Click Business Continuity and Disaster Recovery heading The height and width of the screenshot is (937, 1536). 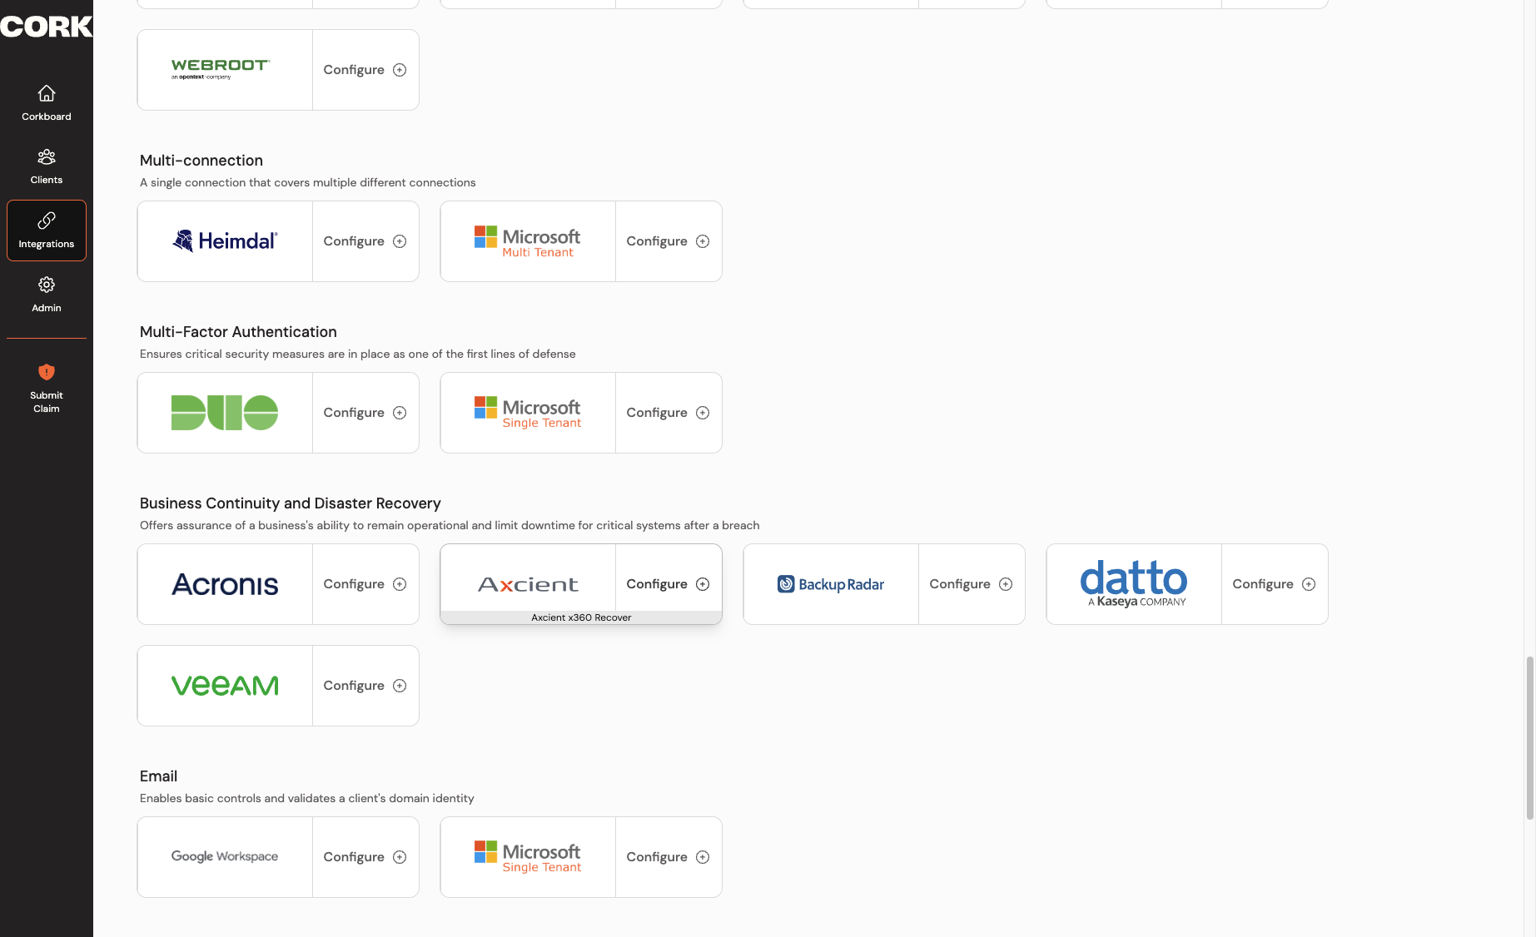291,503
